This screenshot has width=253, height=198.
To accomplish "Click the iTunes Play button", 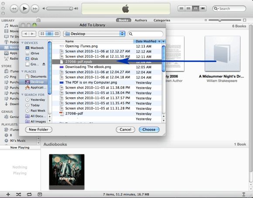I will pyautogui.click(x=24, y=9).
